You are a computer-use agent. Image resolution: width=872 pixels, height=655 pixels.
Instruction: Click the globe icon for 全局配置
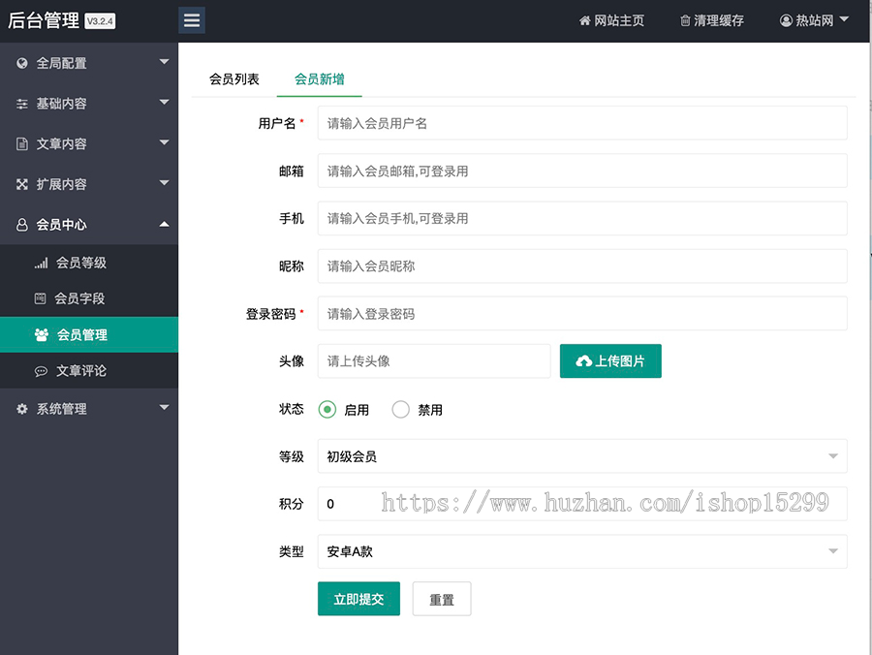[21, 63]
